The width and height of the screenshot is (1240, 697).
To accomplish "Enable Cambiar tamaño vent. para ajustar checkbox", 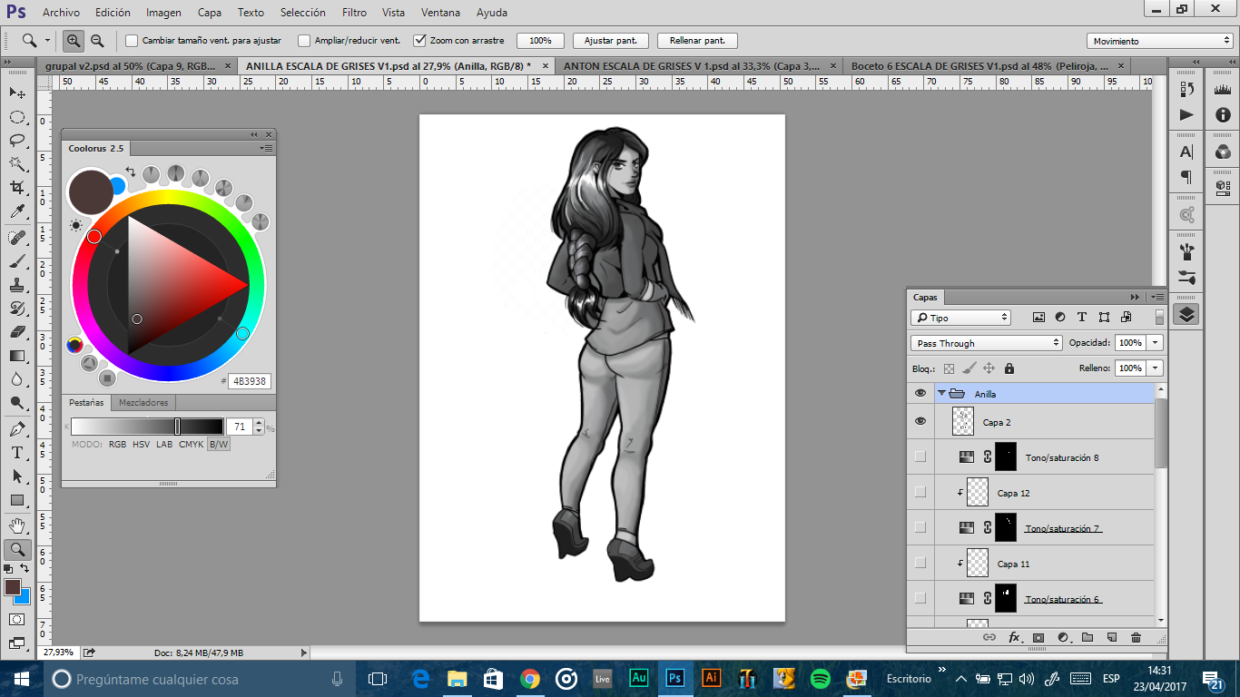I will [132, 40].
